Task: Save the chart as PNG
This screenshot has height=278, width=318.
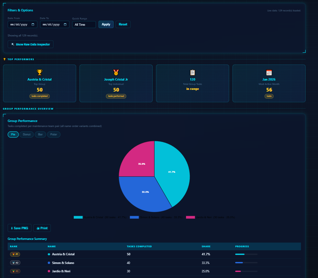Action: point(19,228)
